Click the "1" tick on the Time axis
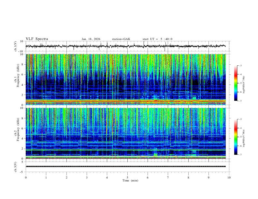Image resolution: width=258 pixels, height=199 pixels. click(x=46, y=178)
